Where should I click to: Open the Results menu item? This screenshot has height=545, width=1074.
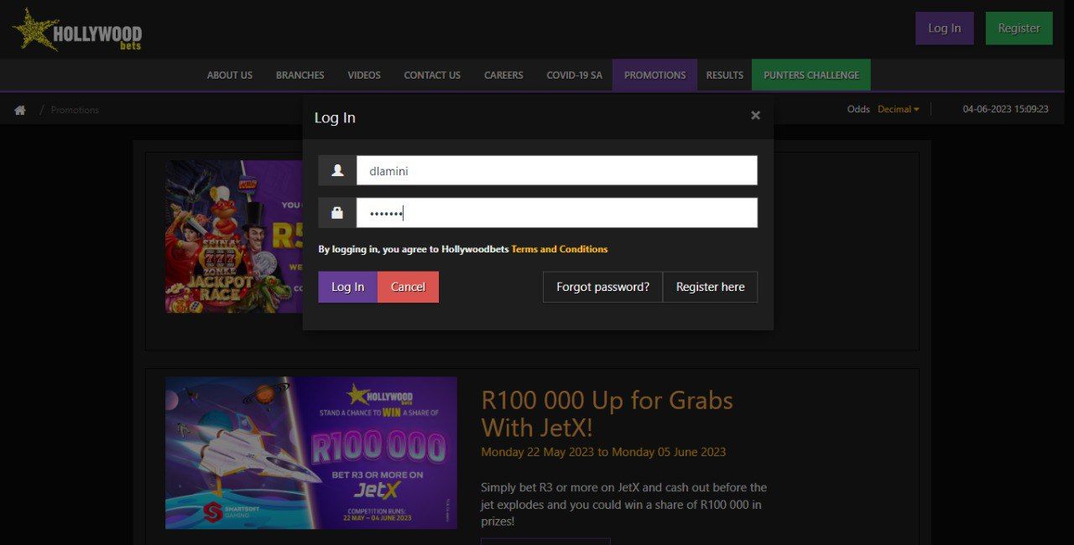tap(724, 75)
